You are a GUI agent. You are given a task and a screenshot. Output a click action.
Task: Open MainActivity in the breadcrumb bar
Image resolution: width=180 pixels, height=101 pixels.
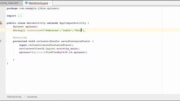click(14, 97)
